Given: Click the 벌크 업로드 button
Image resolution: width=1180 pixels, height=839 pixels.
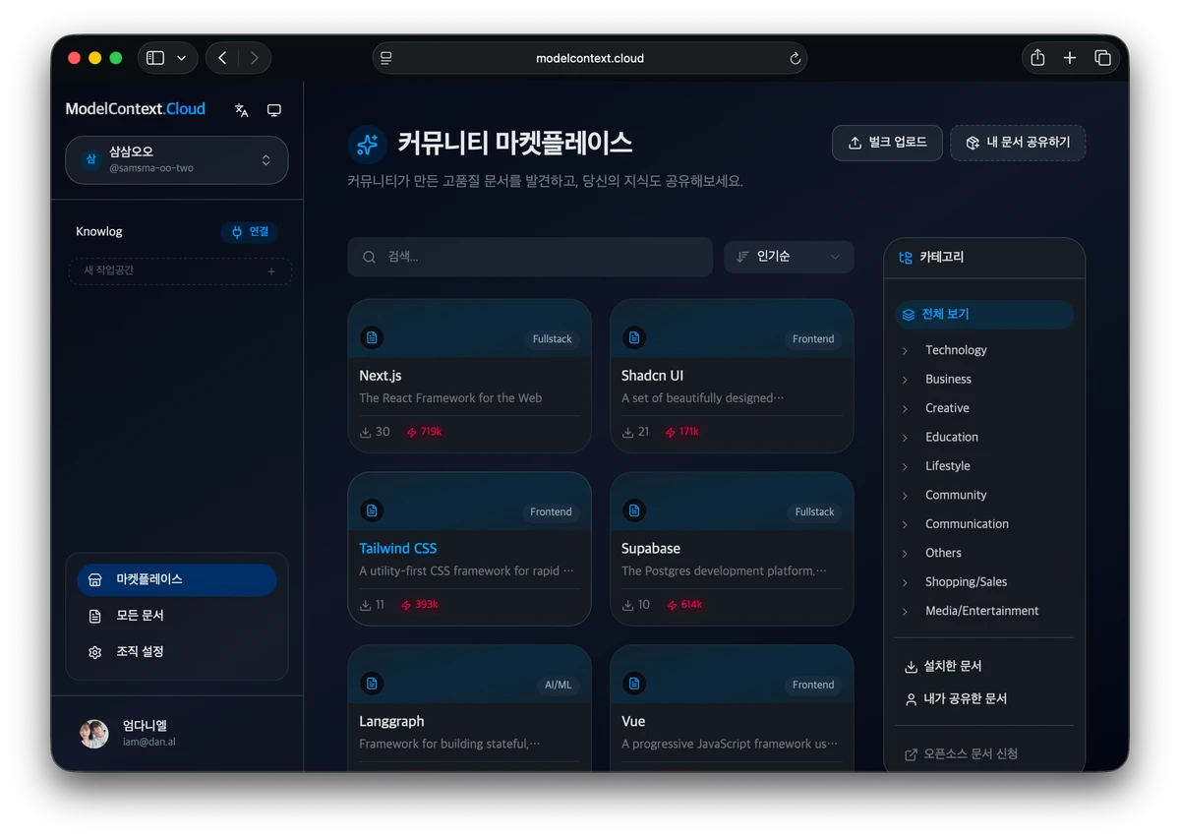Looking at the screenshot, I should (887, 143).
